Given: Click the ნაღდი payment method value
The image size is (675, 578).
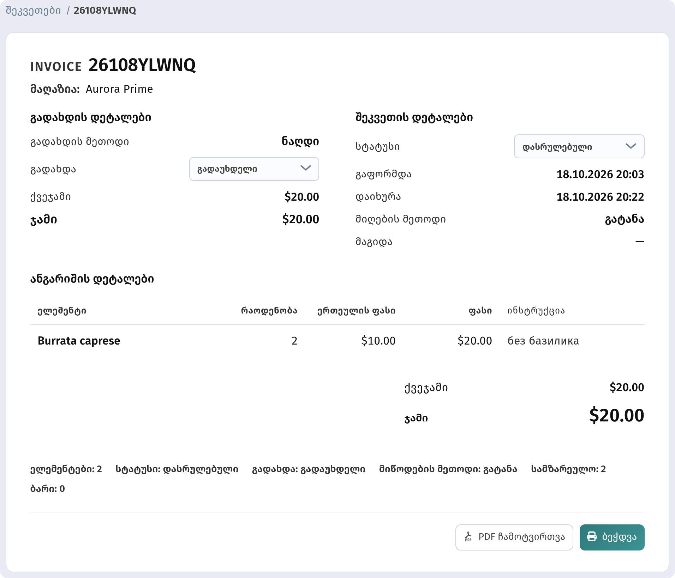Looking at the screenshot, I should point(300,141).
